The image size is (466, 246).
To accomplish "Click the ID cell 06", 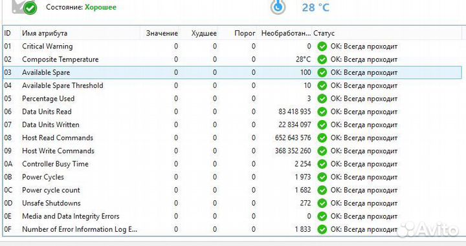I will (8, 112).
